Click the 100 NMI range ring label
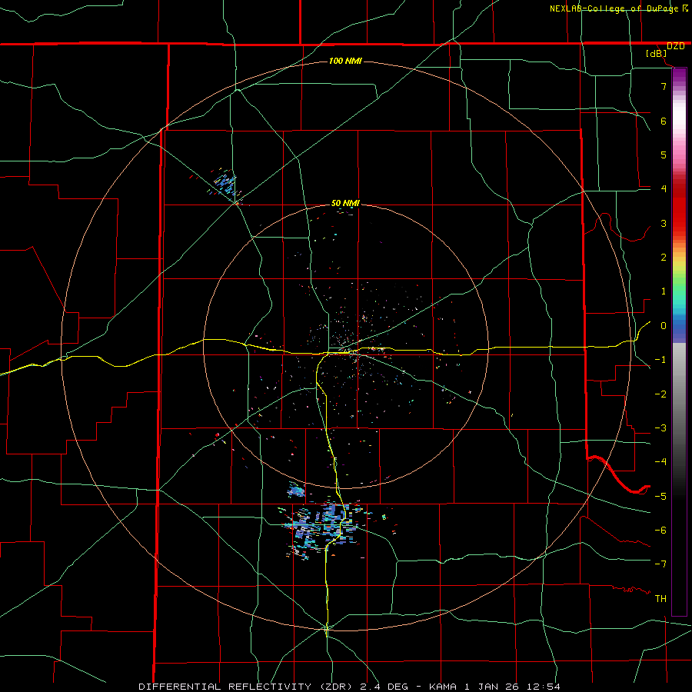 coord(345,61)
